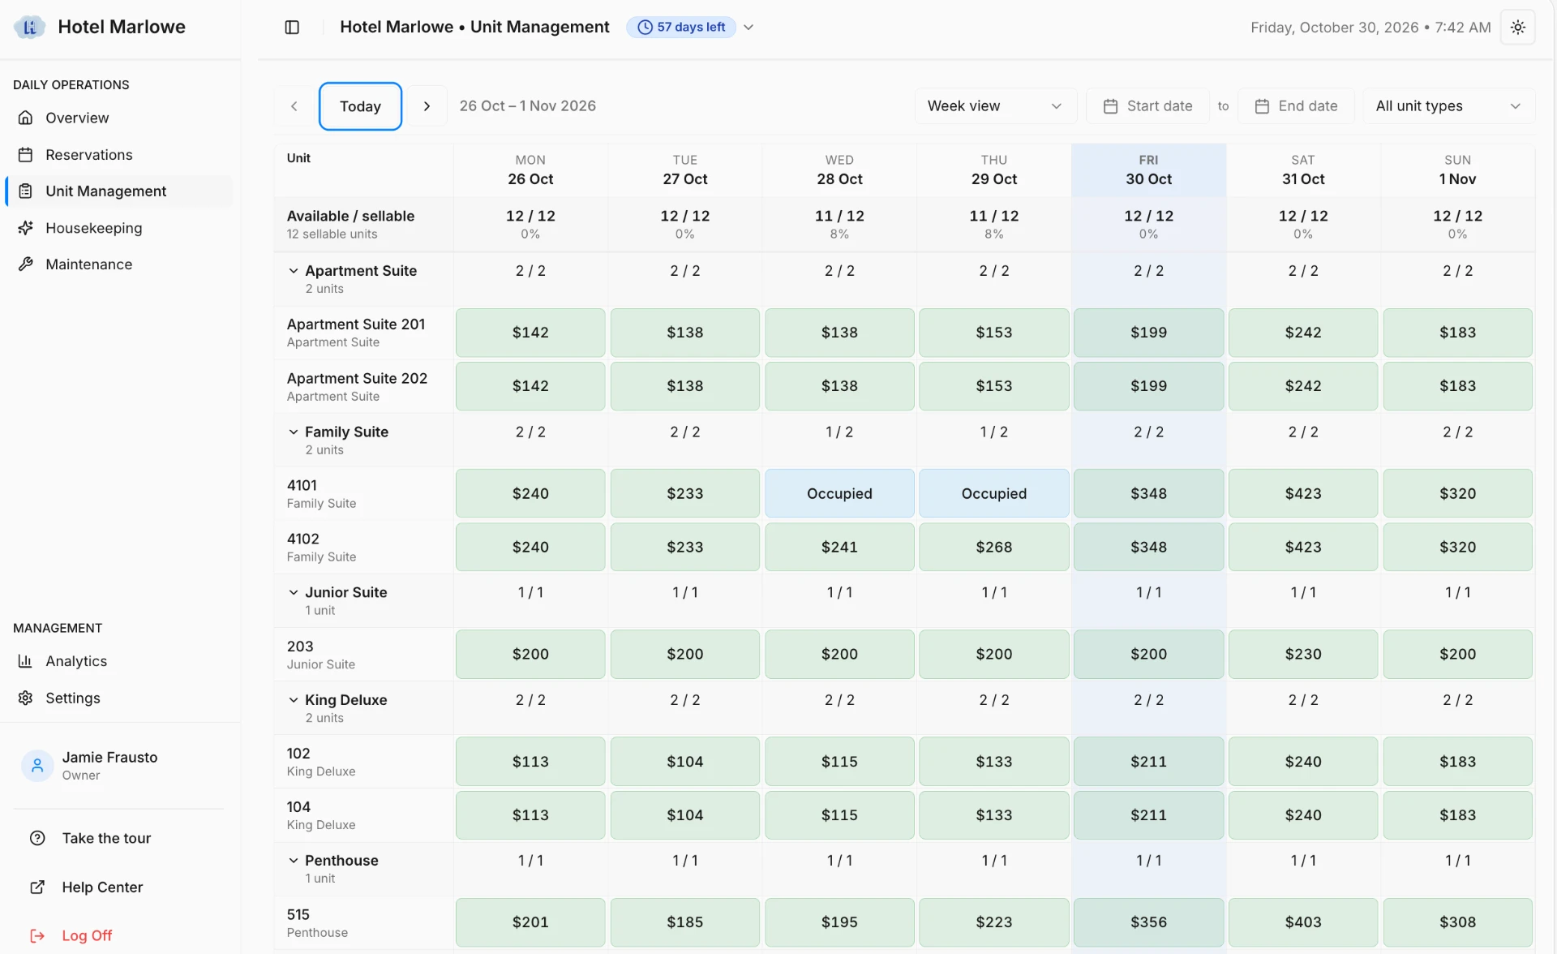Click Wednesday's 11 / 12 availability value

tap(839, 216)
